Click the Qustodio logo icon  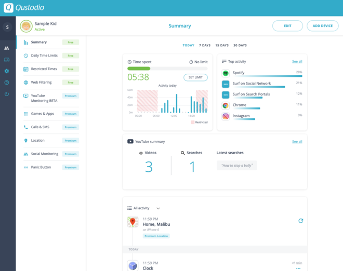[x=9, y=8]
